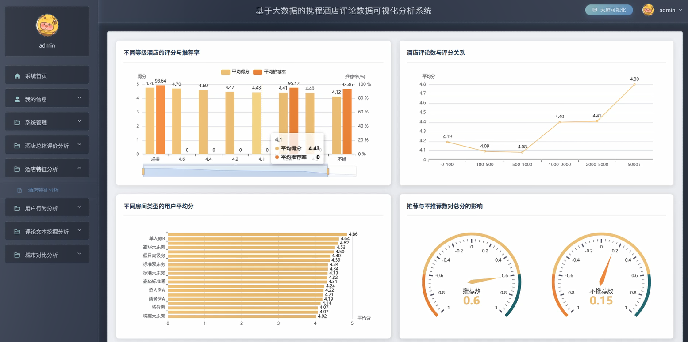Expand the 系统管理 menu chevron
The width and height of the screenshot is (688, 342).
(80, 121)
